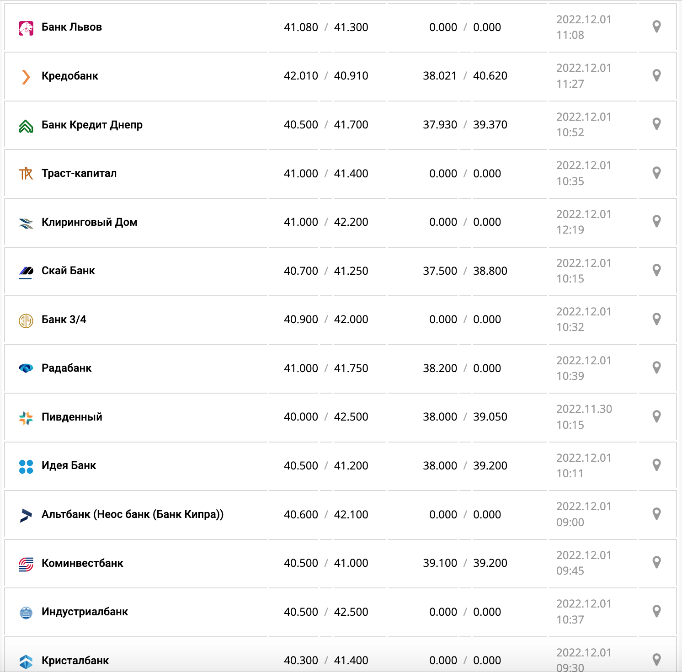Show Скай Банк branch locations pin
Screen dimensions: 682x672
[x=656, y=270]
